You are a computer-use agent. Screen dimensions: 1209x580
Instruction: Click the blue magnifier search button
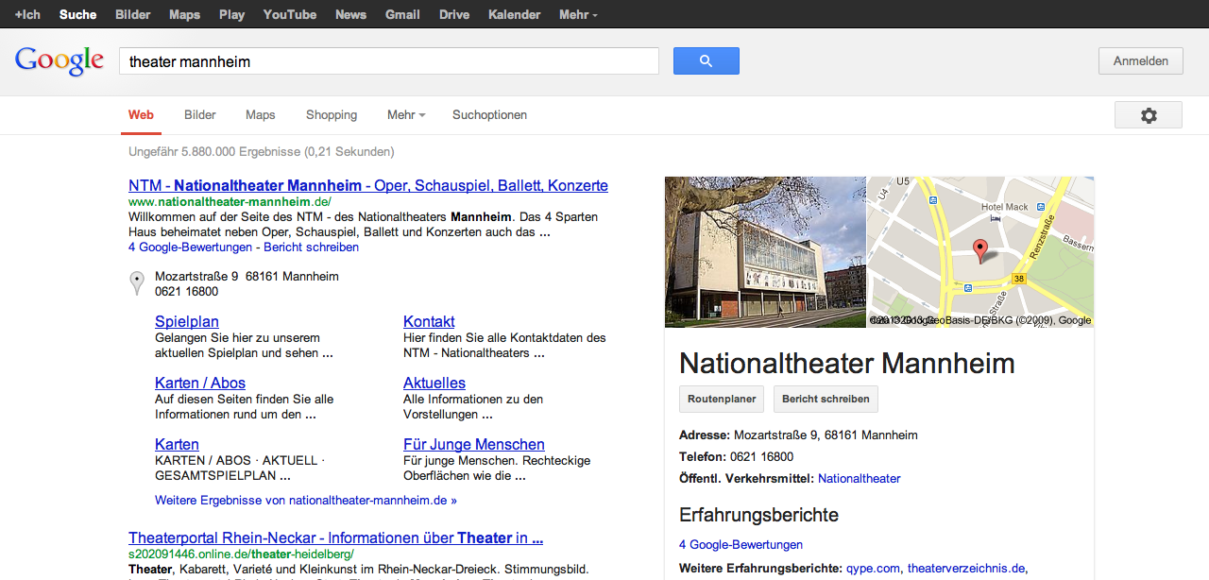[x=706, y=61]
